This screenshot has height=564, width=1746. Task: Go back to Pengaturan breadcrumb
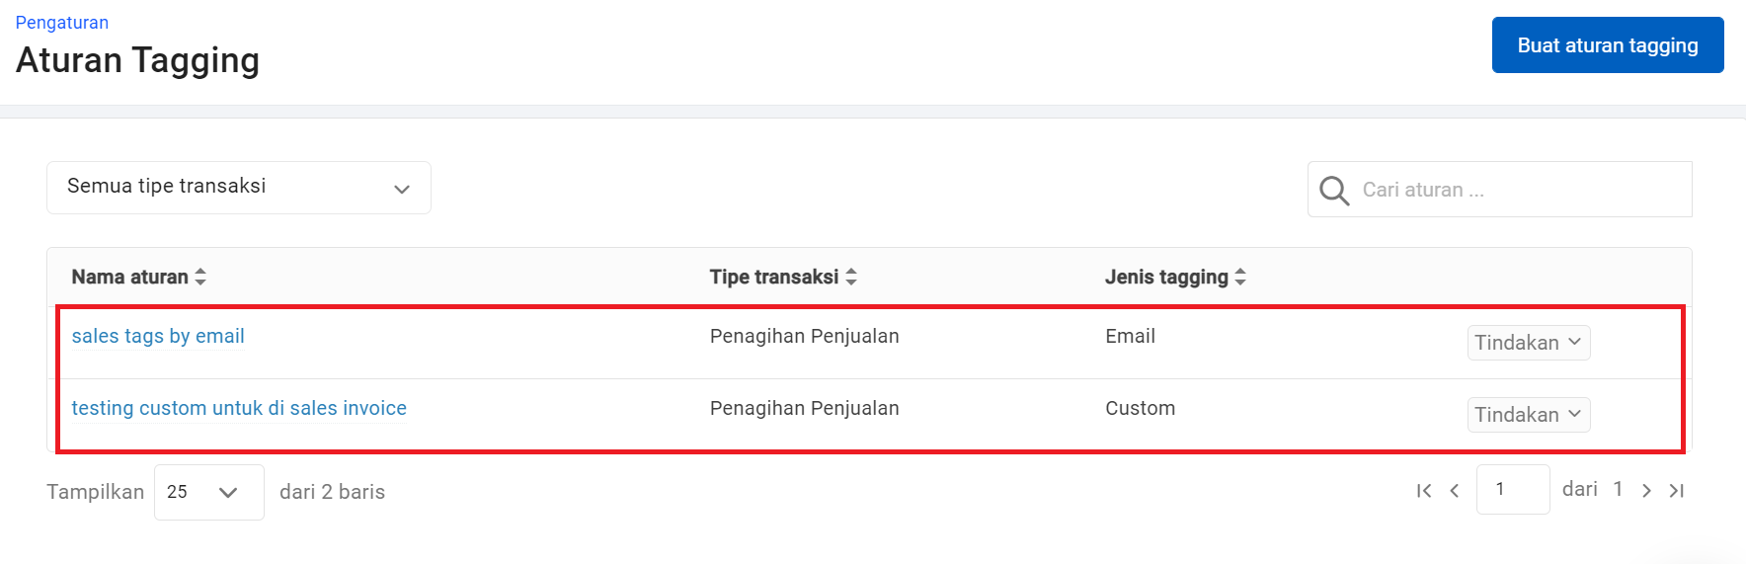click(62, 23)
